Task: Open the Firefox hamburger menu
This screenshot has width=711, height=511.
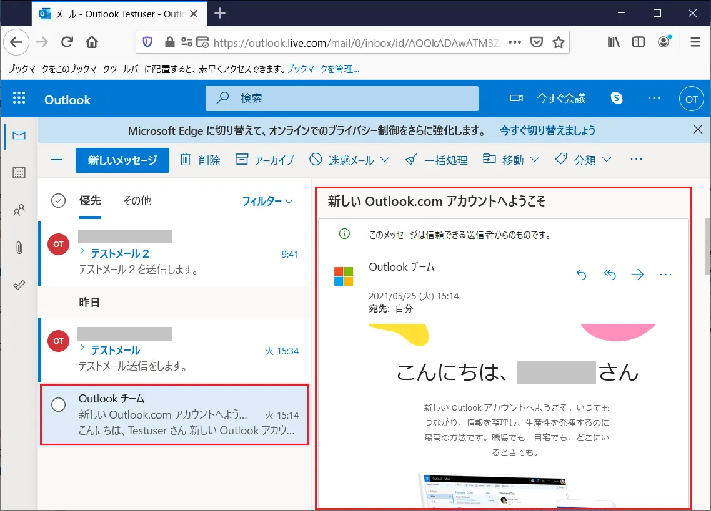Action: [x=695, y=42]
